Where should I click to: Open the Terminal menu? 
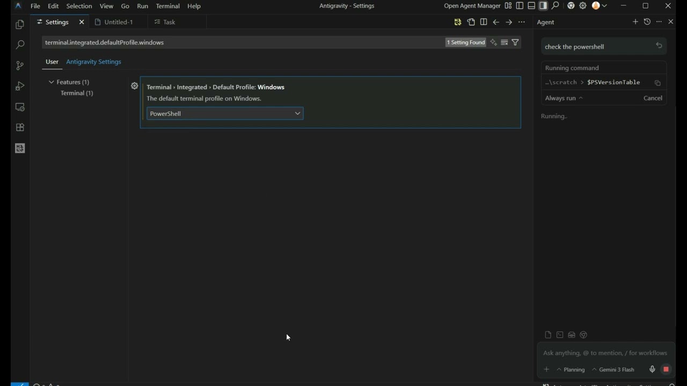[x=167, y=6]
